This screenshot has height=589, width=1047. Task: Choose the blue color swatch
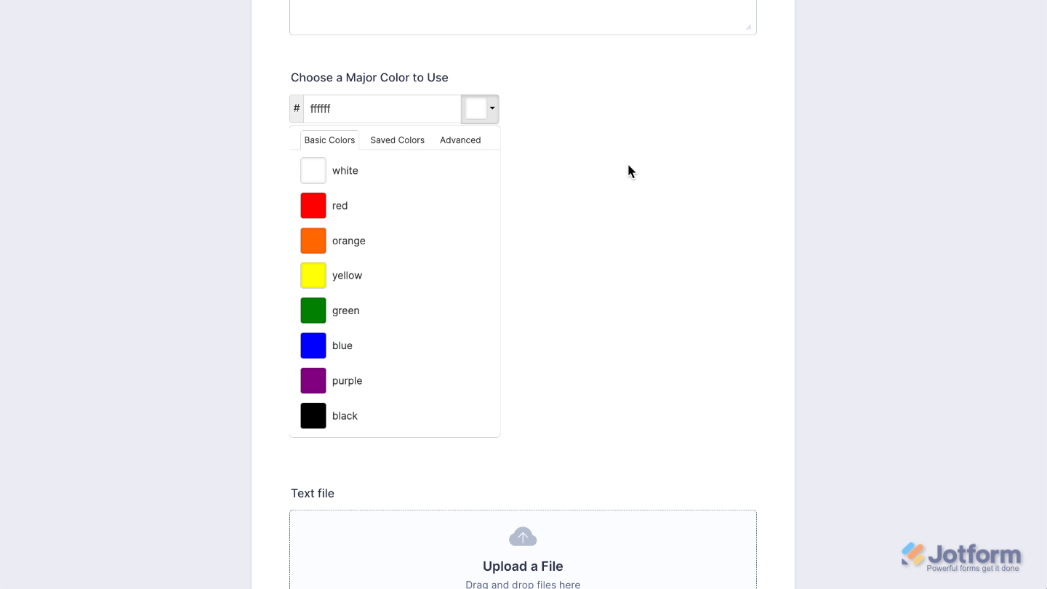(x=313, y=345)
